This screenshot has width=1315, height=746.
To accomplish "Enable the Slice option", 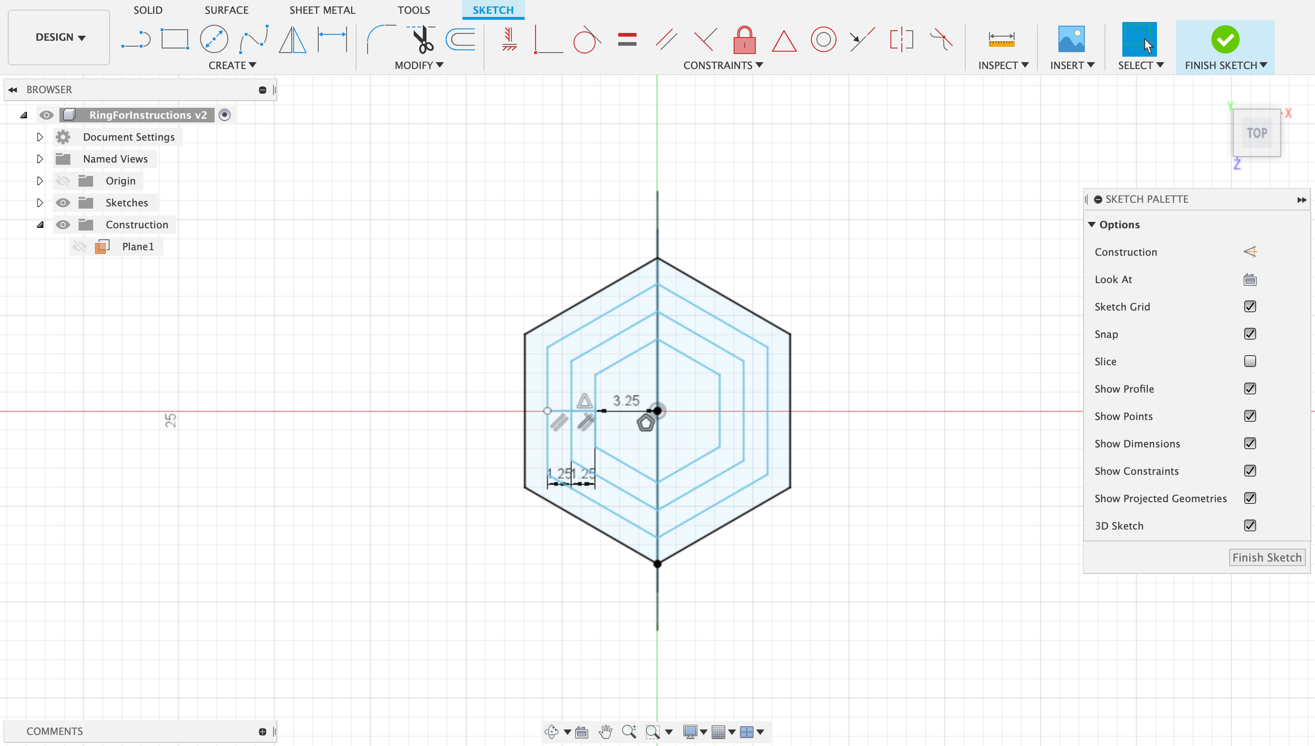I will [x=1250, y=361].
